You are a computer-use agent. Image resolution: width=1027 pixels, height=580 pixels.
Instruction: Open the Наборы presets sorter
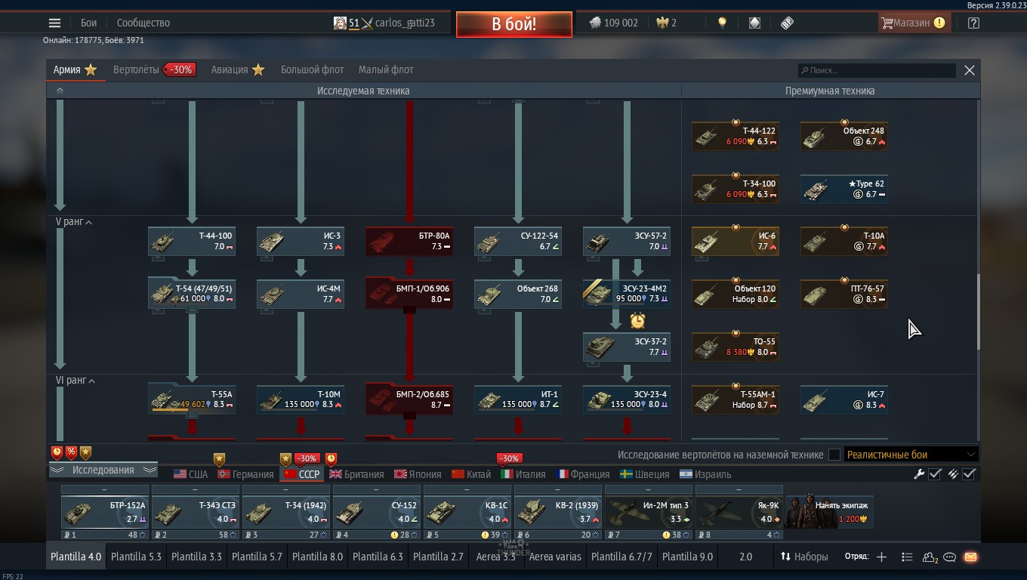804,557
